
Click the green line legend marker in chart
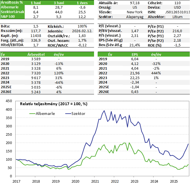32,114
